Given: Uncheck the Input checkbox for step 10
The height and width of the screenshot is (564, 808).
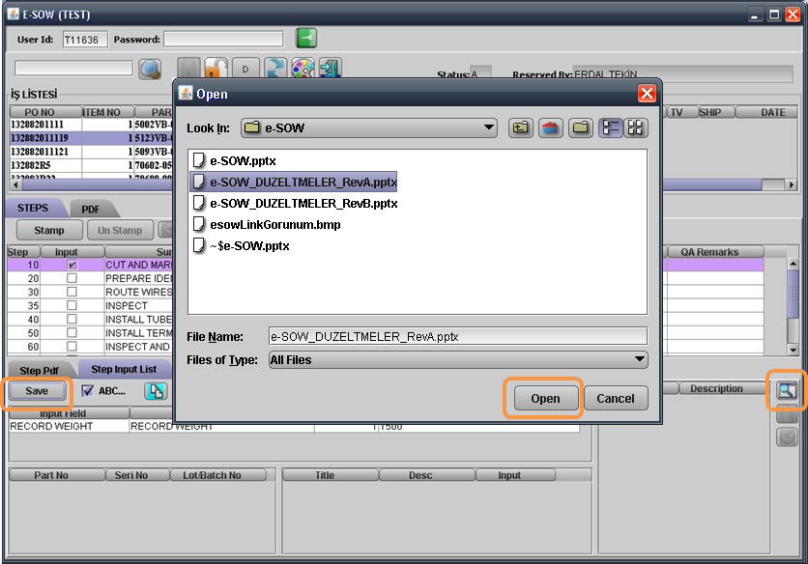Looking at the screenshot, I should pyautogui.click(x=72, y=265).
